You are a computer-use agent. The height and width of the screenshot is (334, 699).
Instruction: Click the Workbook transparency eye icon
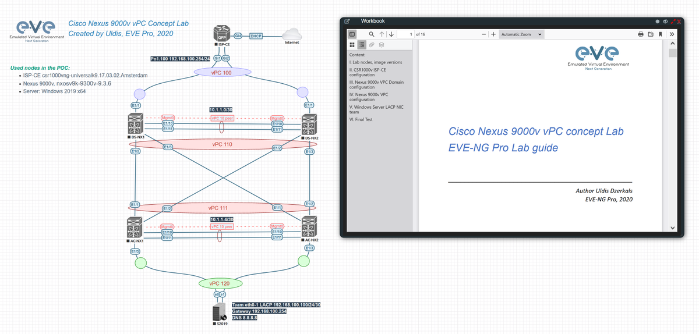pyautogui.click(x=665, y=21)
